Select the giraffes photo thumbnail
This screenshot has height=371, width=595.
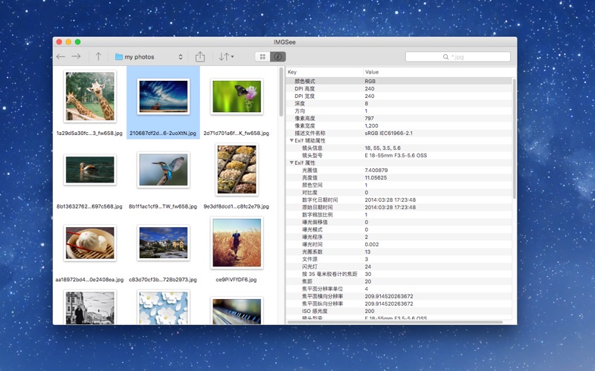pos(90,96)
